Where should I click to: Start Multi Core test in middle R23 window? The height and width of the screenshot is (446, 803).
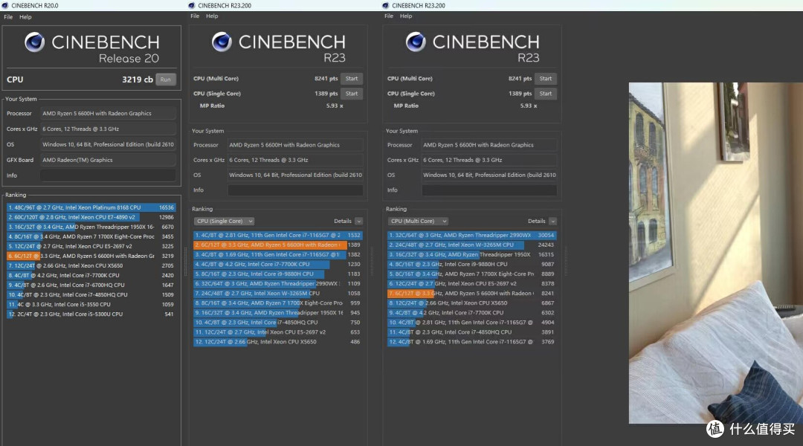tap(352, 78)
